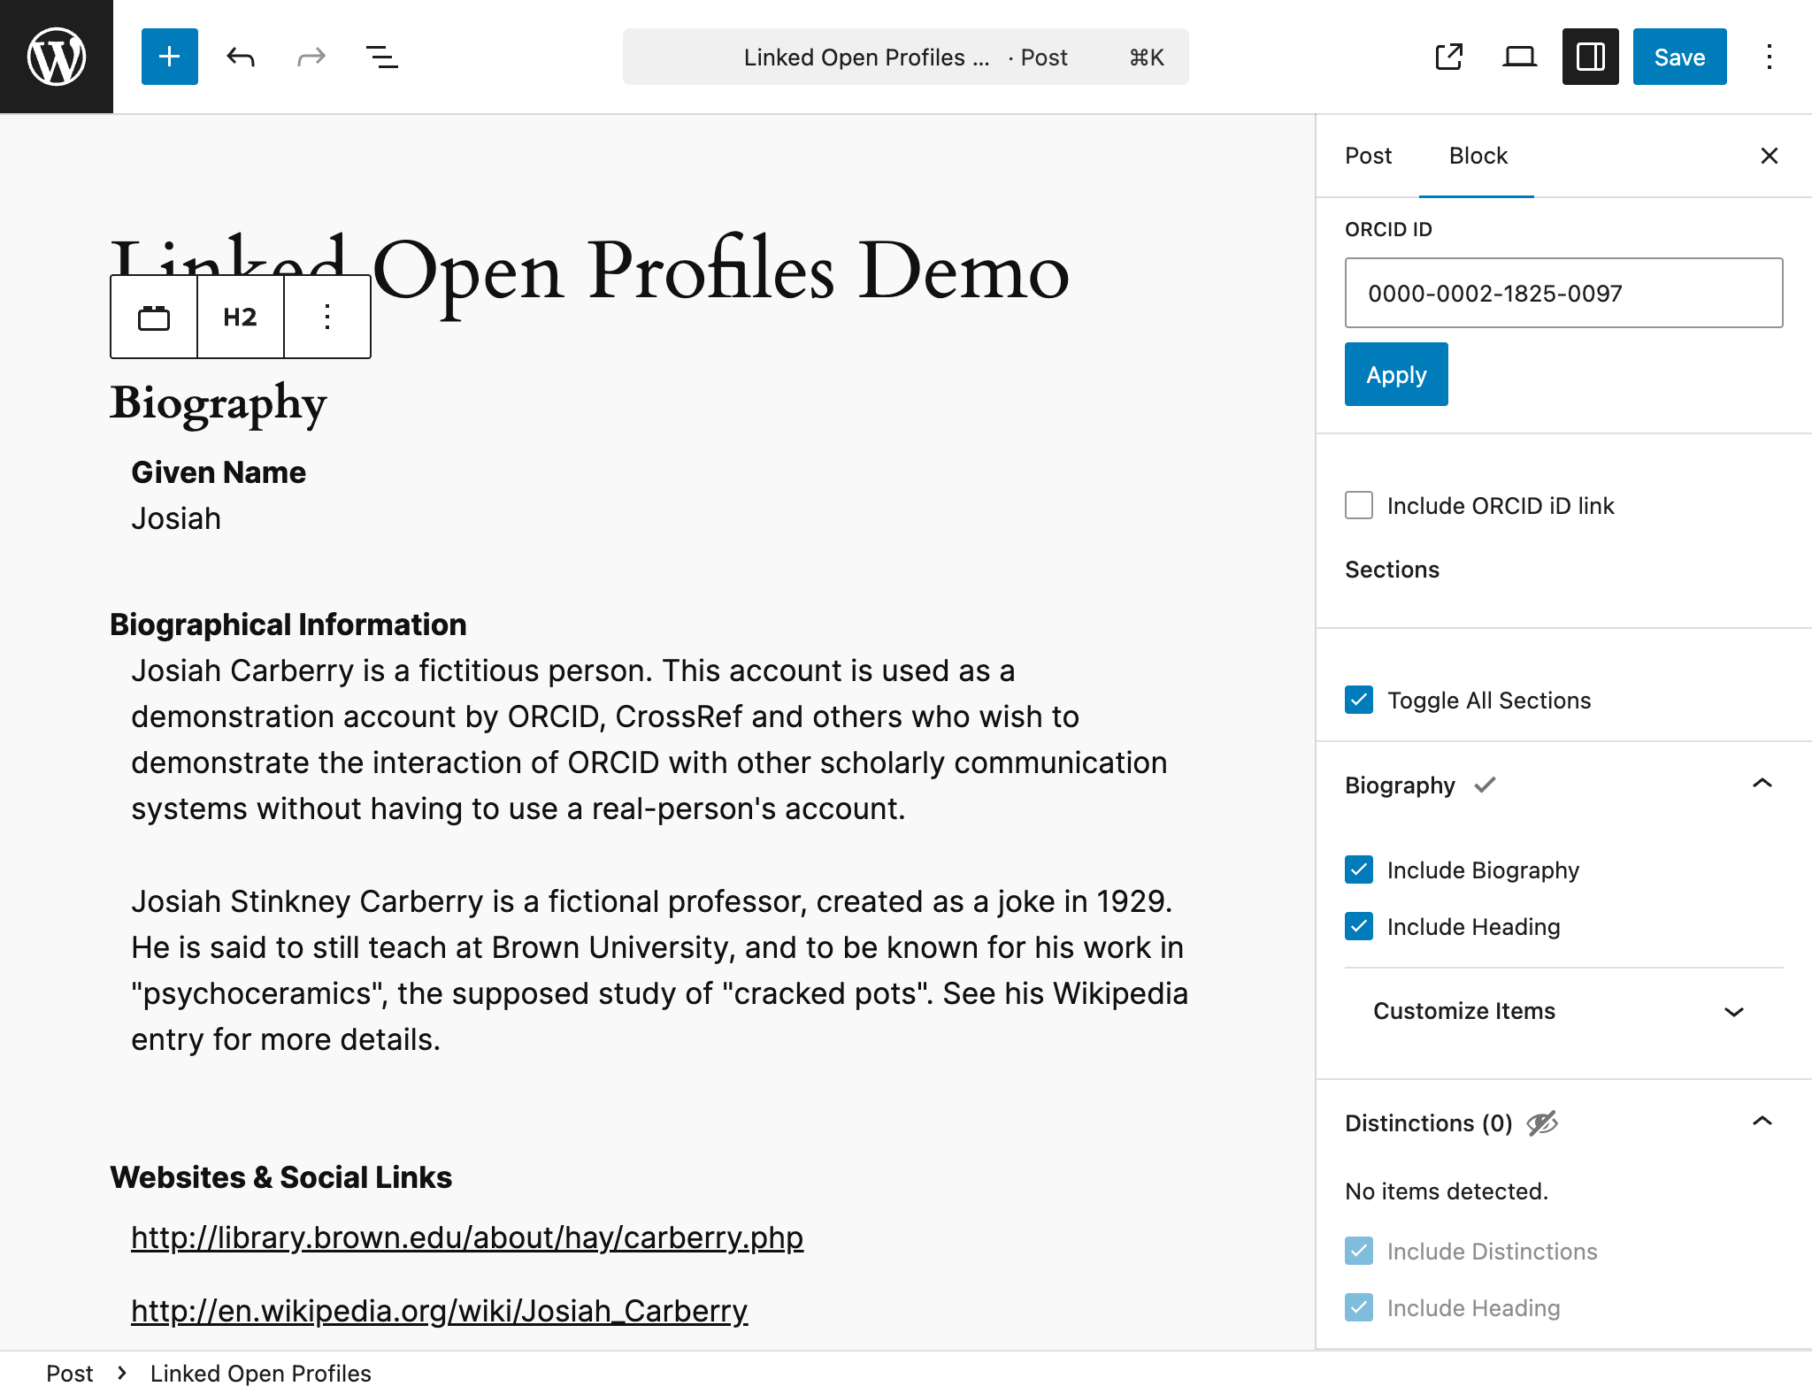Image resolution: width=1812 pixels, height=1394 pixels.
Task: Save the post
Action: click(x=1680, y=57)
